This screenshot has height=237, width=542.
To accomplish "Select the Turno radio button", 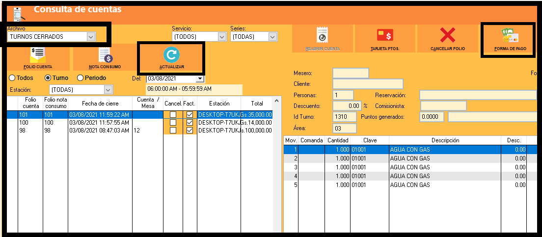I will (x=48, y=78).
